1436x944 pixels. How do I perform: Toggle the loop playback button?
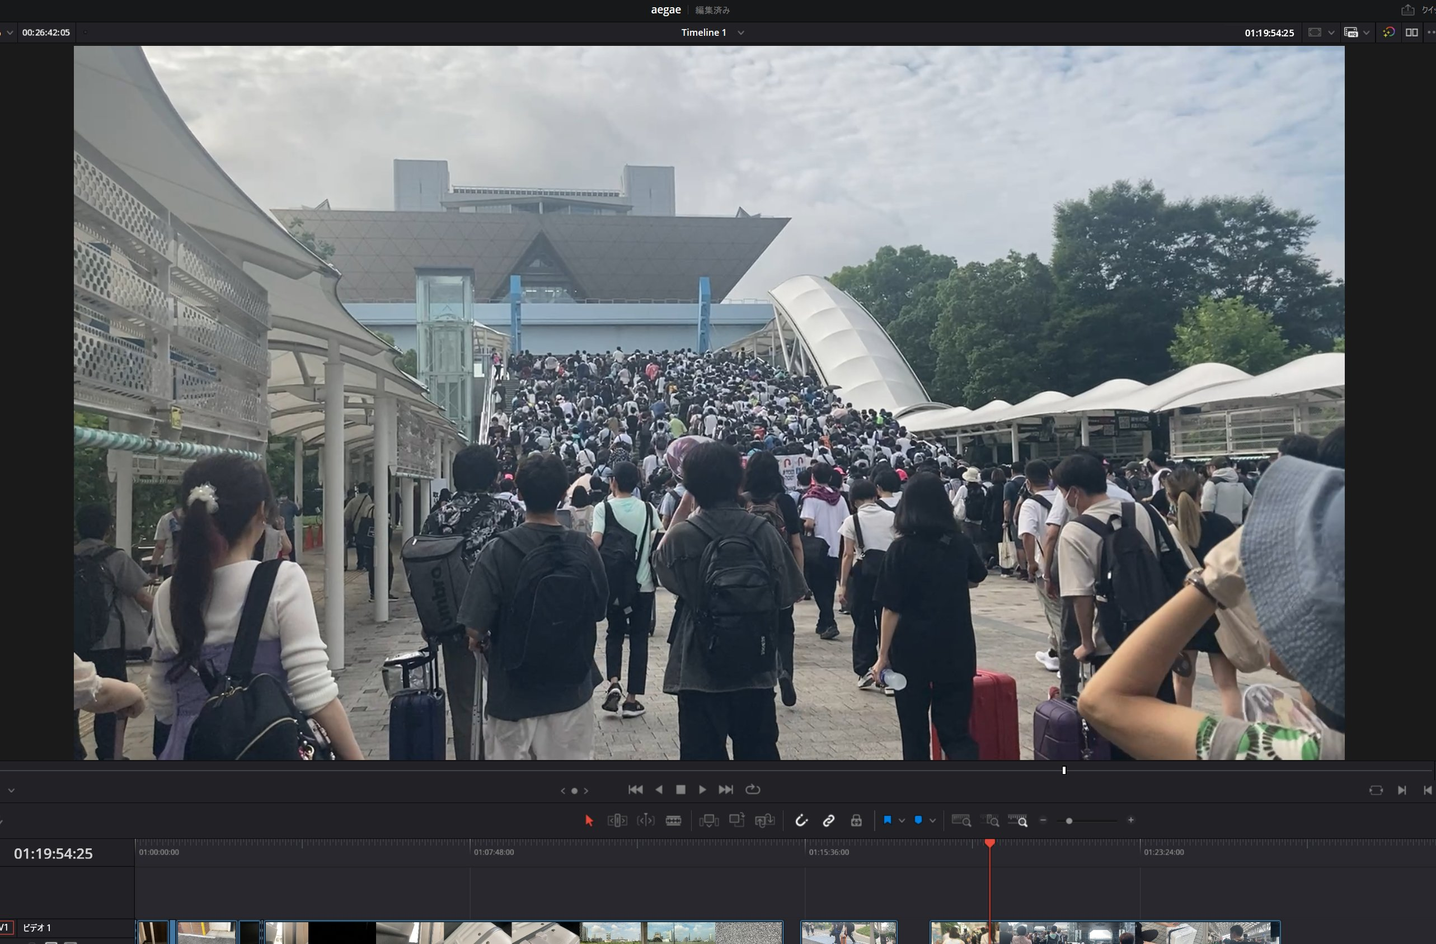(752, 790)
